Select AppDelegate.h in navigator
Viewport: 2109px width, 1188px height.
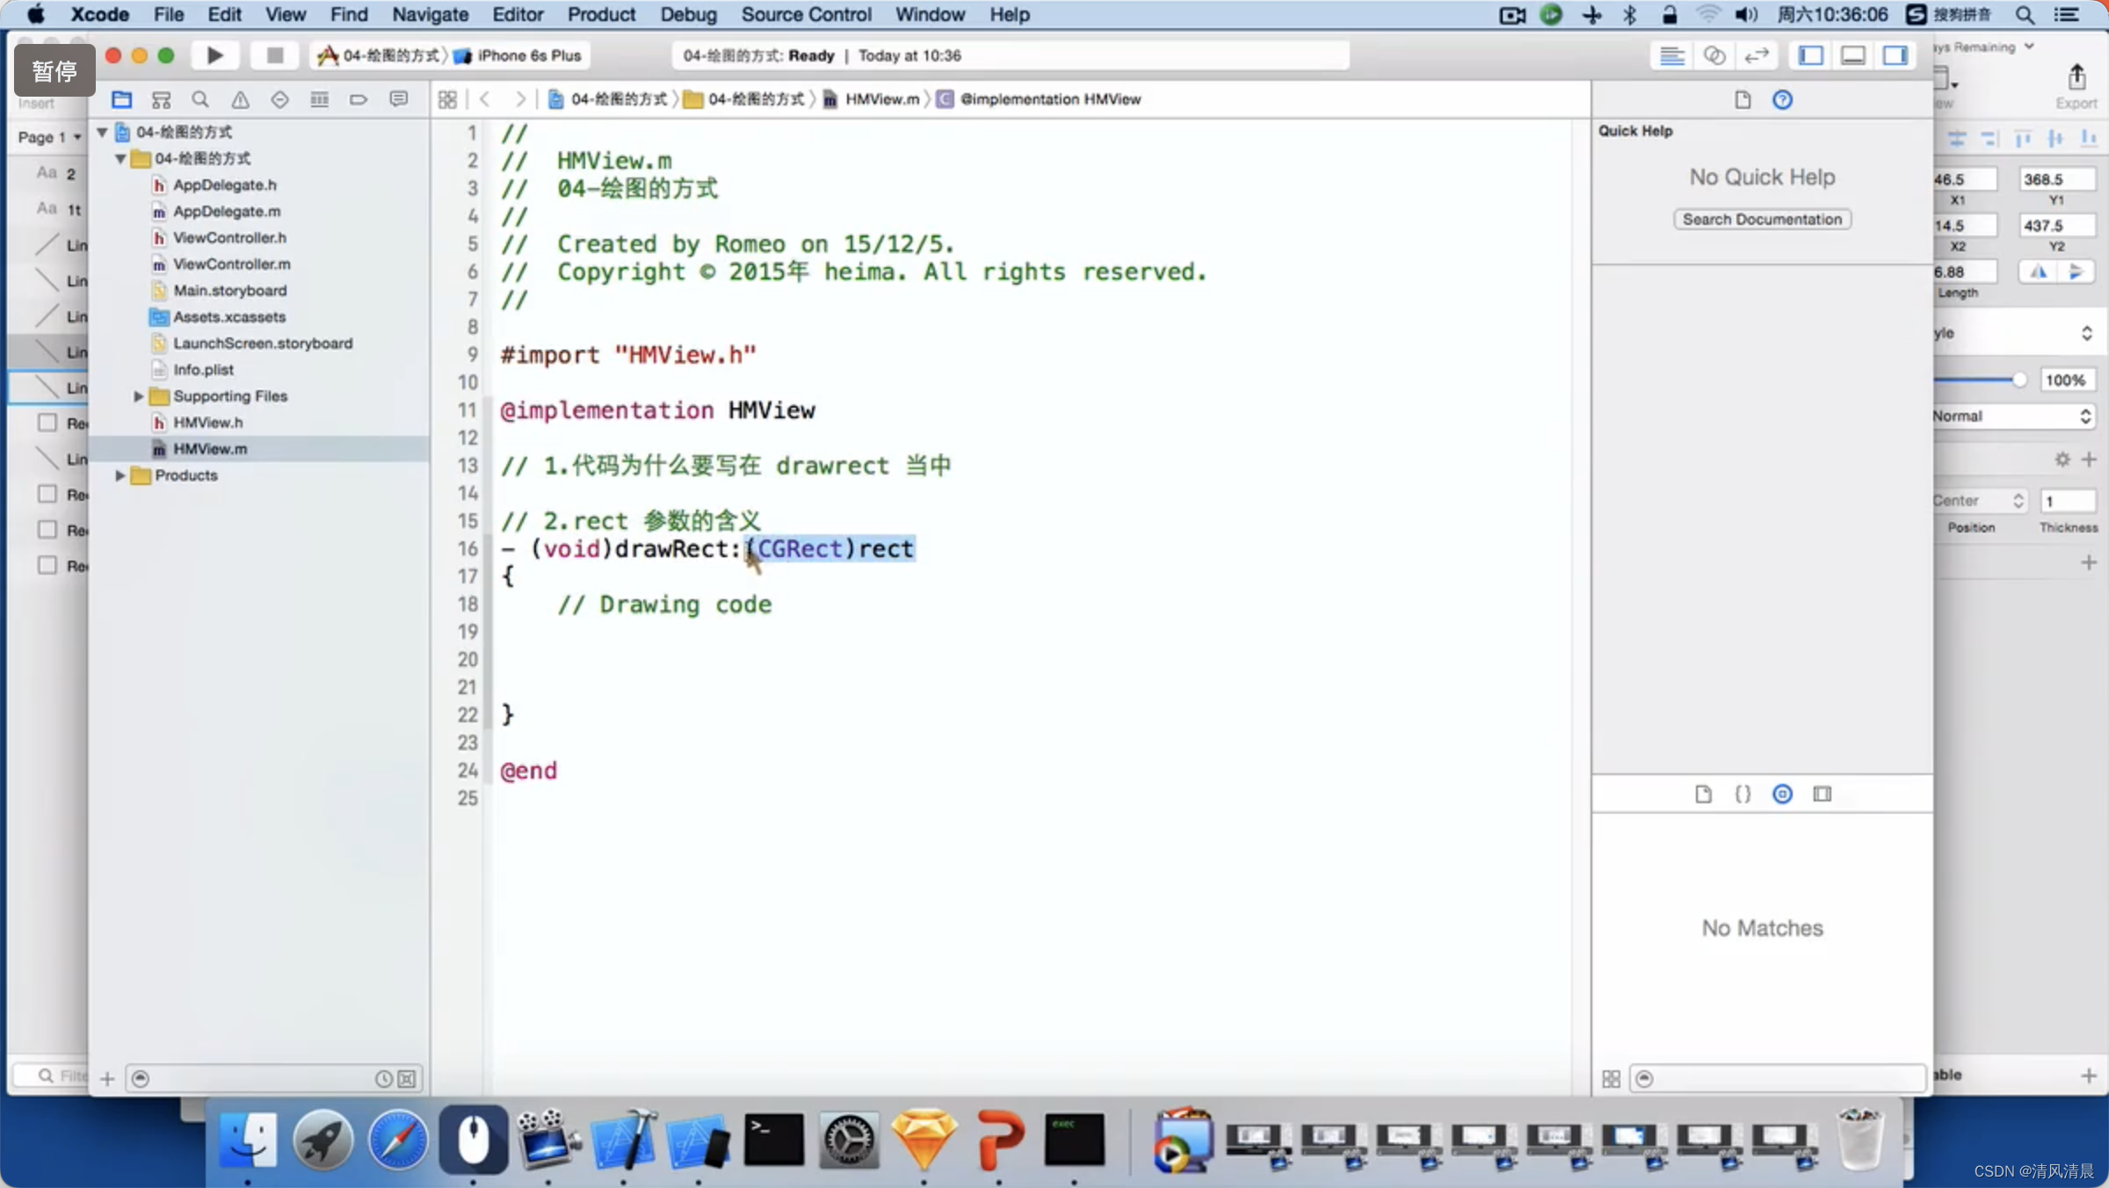coord(224,185)
